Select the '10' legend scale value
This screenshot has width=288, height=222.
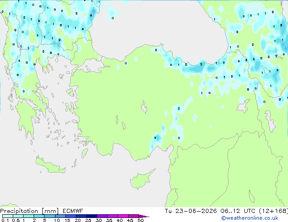pyautogui.click(x=57, y=220)
